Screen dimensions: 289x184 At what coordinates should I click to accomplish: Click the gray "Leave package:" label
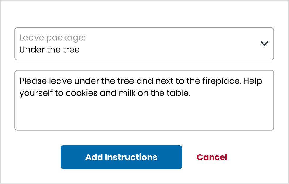click(52, 38)
